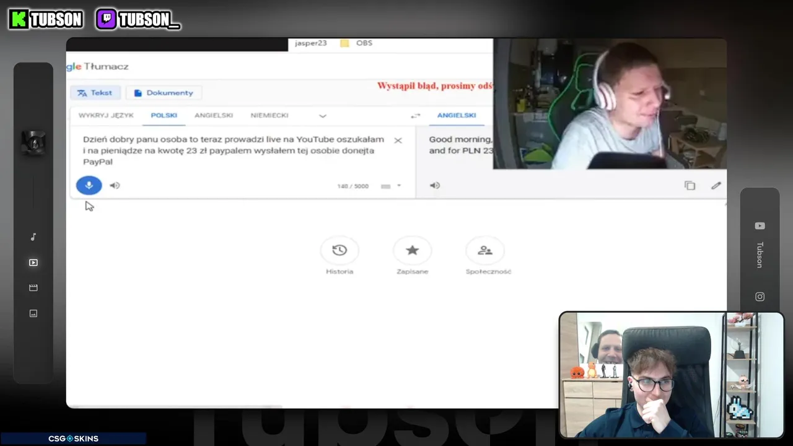Image resolution: width=793 pixels, height=446 pixels.
Task: Open the jasper23 bookmark
Action: tap(311, 43)
